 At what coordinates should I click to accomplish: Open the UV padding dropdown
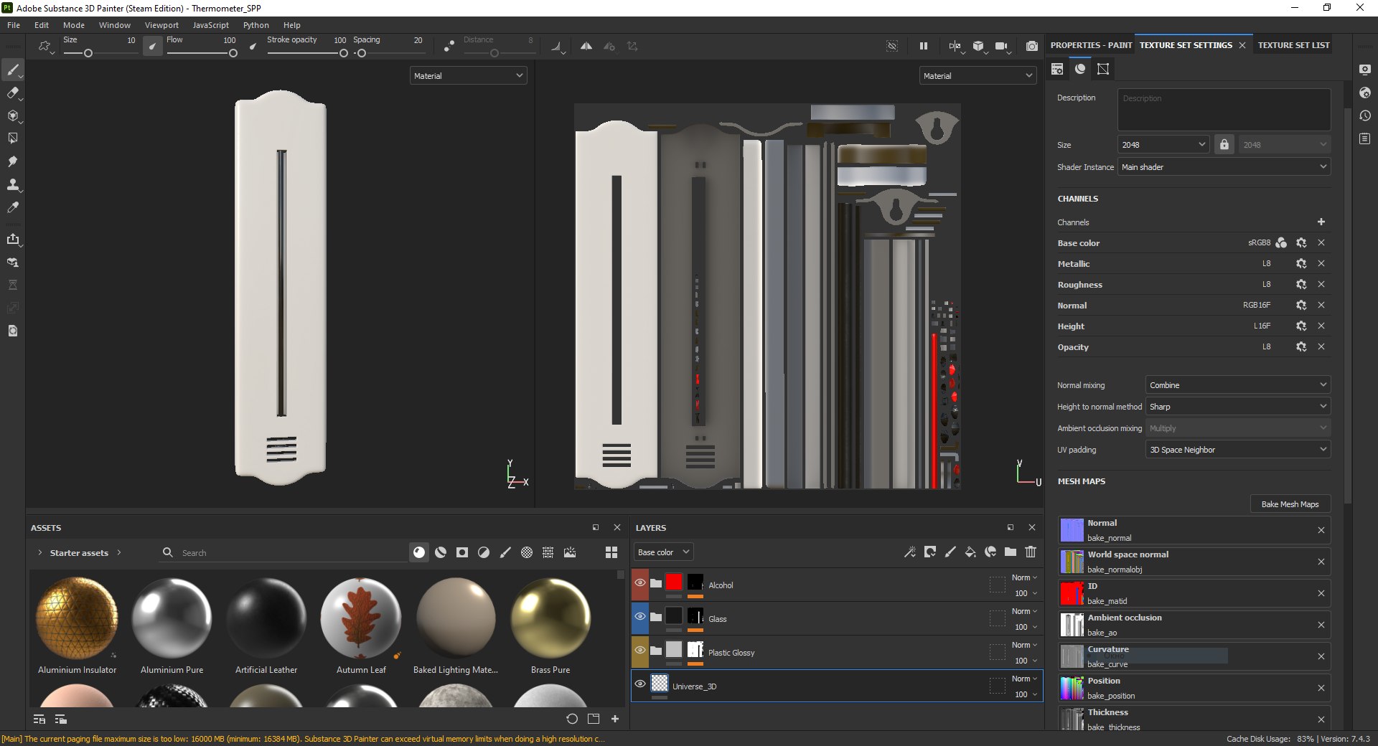1238,450
